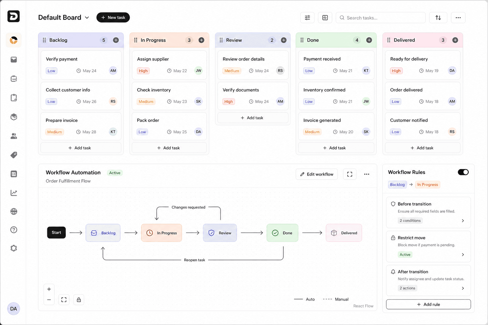Open Workflow Automation more options
The height and width of the screenshot is (325, 488).
pyautogui.click(x=367, y=174)
